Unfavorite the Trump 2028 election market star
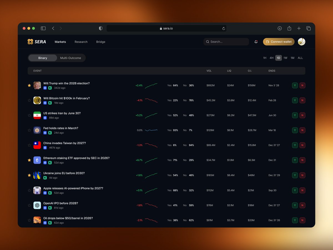This screenshot has width=333, height=250. (x=29, y=85)
